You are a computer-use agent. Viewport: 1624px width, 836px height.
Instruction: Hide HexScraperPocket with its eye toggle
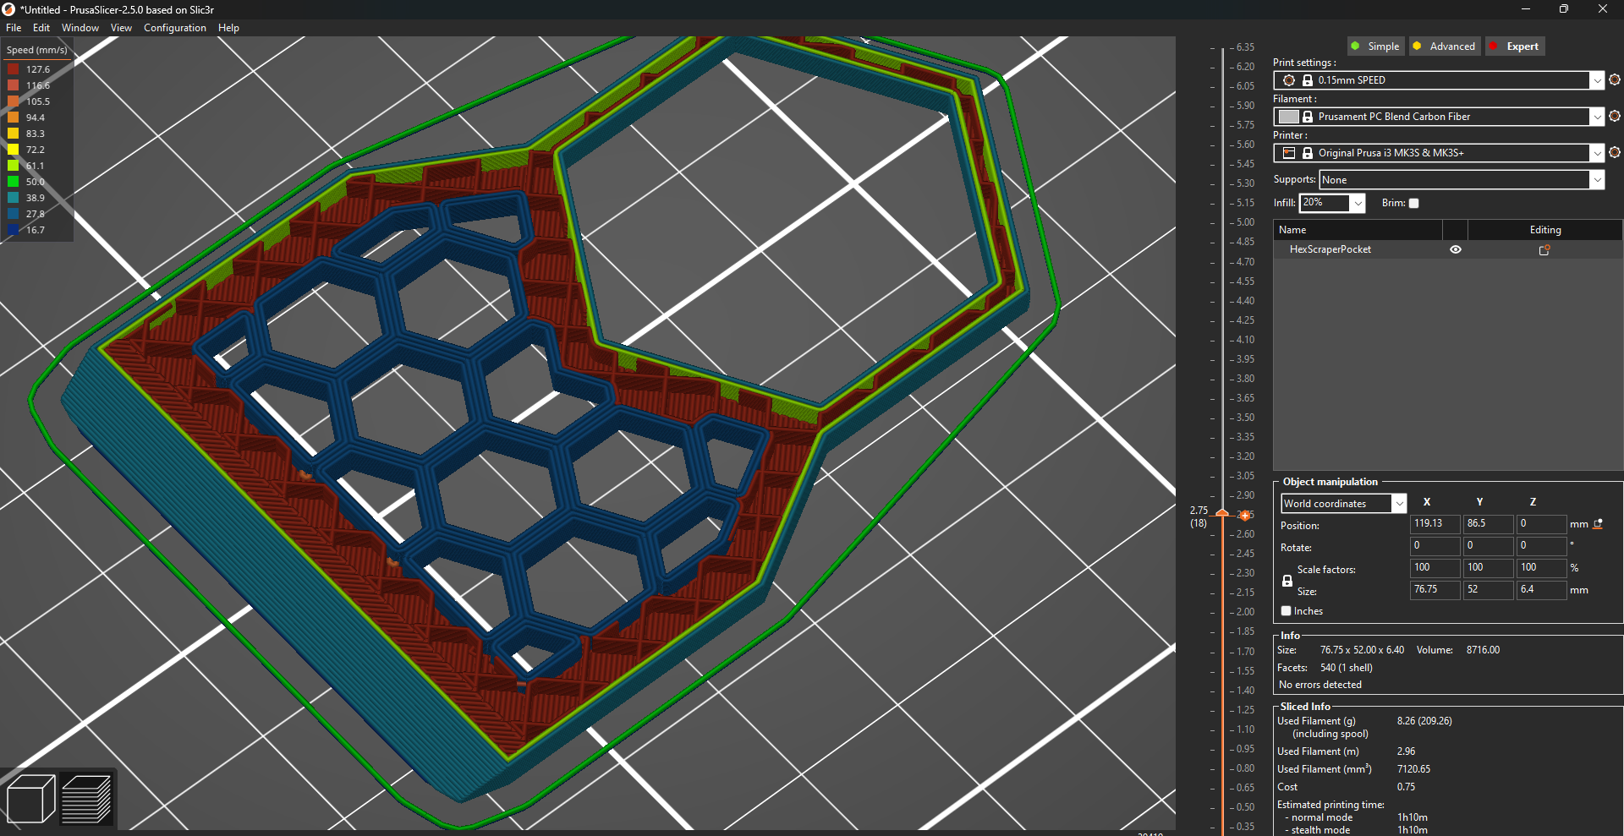1455,249
